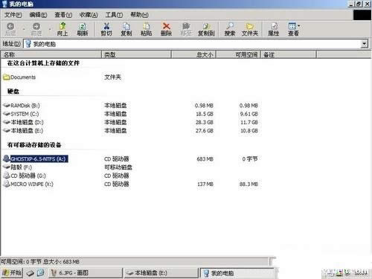Click the Refresh (刷新) toolbar icon

pyautogui.click(x=83, y=29)
